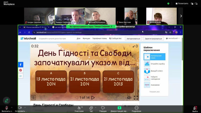Click the Зарегистрироваться button
The height and width of the screenshot is (113, 201).
pos(154,38)
